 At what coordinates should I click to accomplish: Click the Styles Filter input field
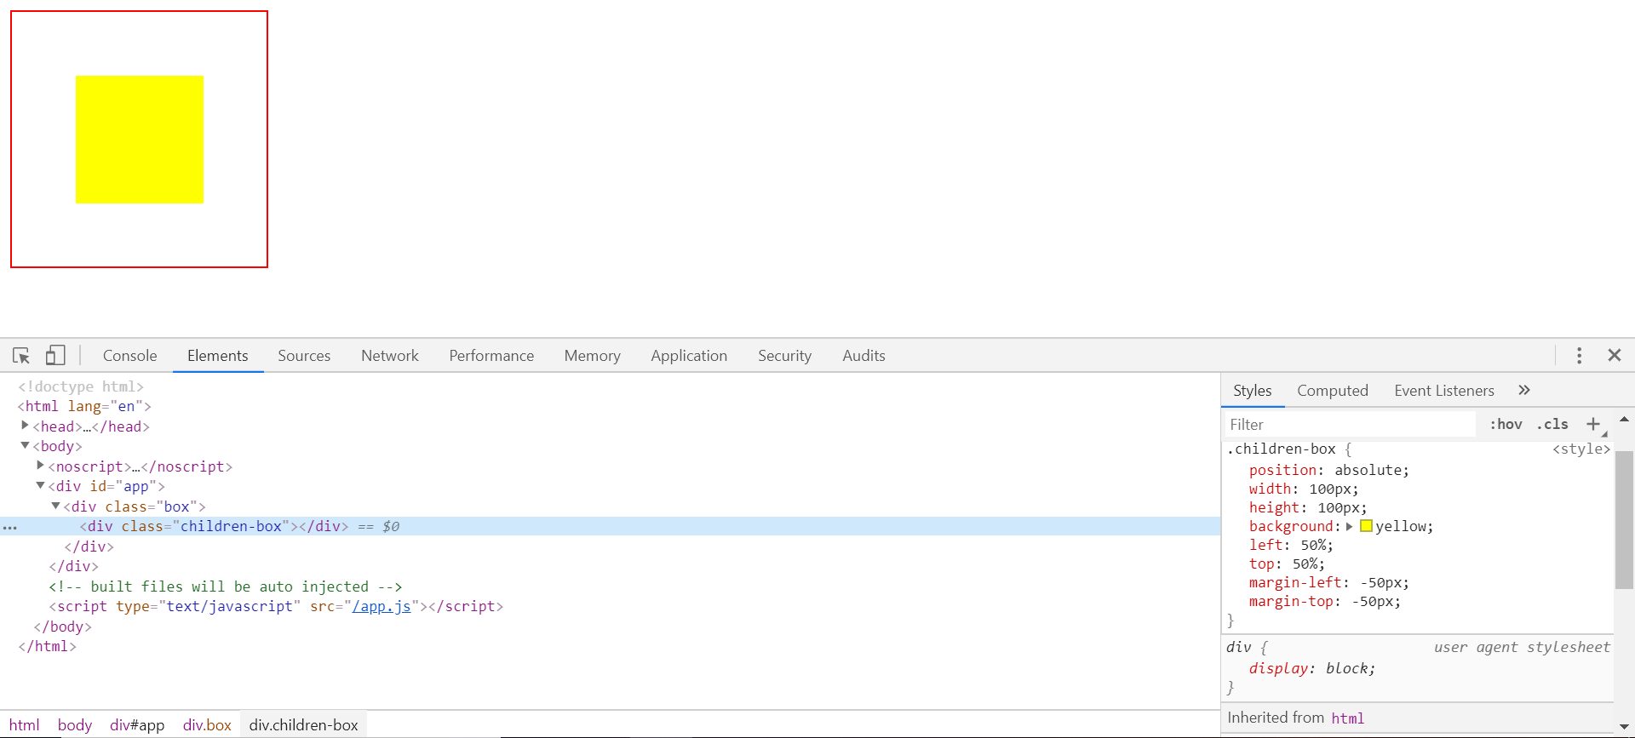click(1350, 424)
